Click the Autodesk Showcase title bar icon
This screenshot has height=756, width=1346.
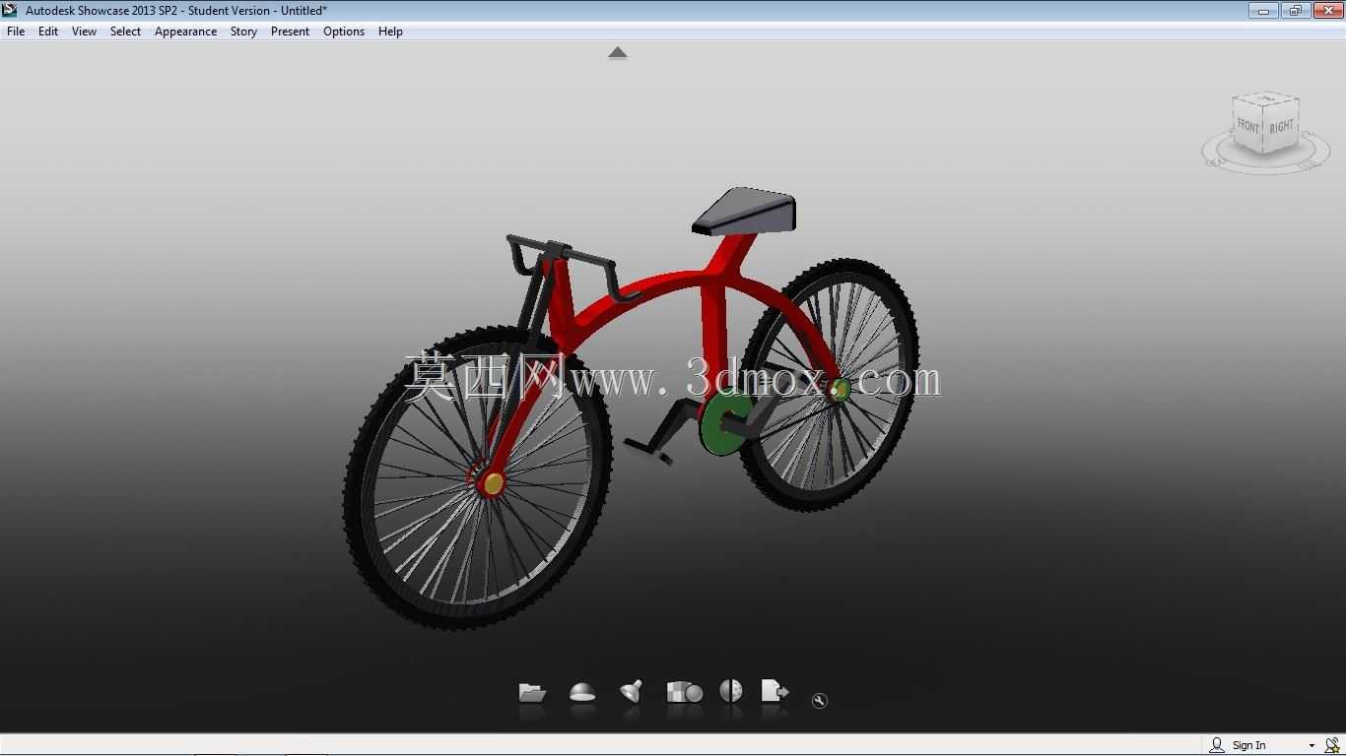[x=10, y=10]
